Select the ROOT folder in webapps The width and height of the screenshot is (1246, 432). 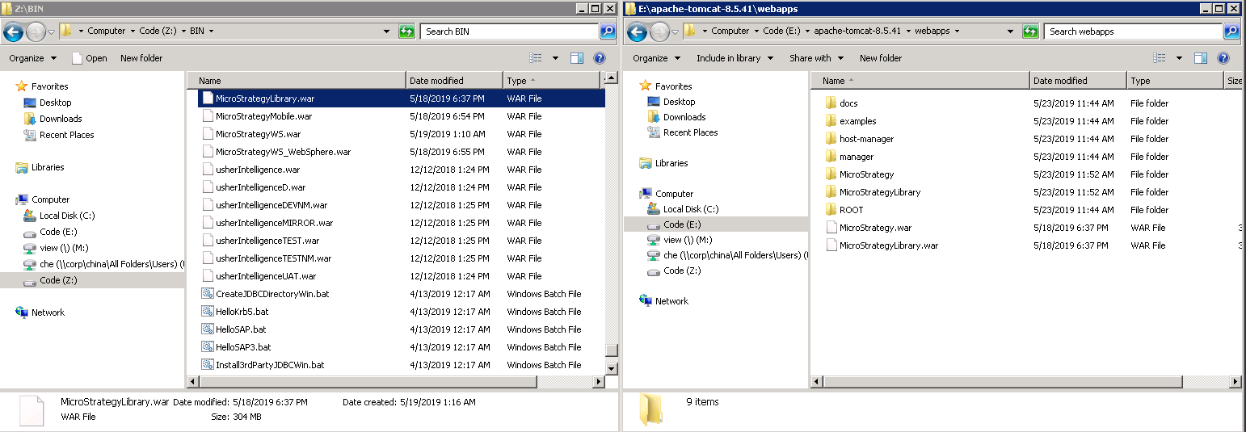point(851,210)
